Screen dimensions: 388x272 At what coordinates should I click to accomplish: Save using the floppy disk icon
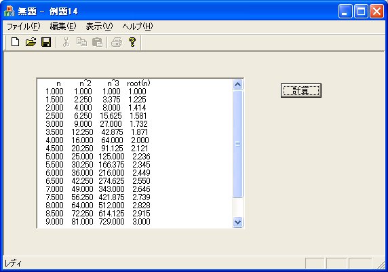[x=46, y=42]
